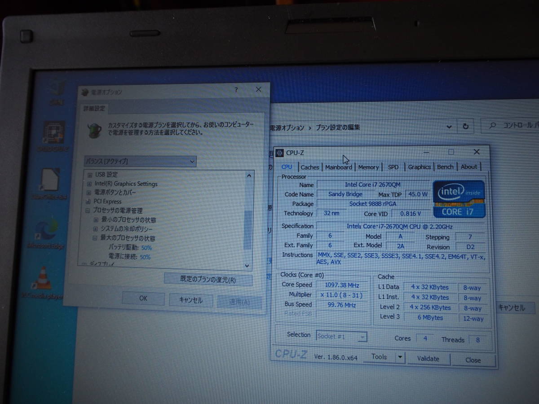Click the Code Name Sandy Bridge field
The width and height of the screenshot is (539, 404).
345,194
